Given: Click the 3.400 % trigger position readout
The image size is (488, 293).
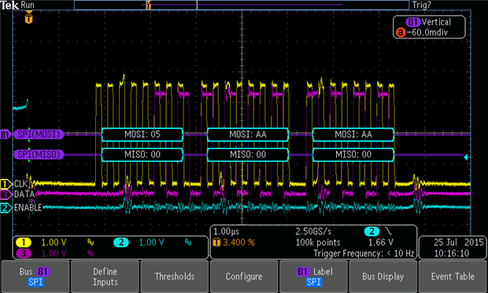Looking at the screenshot, I should [x=238, y=243].
